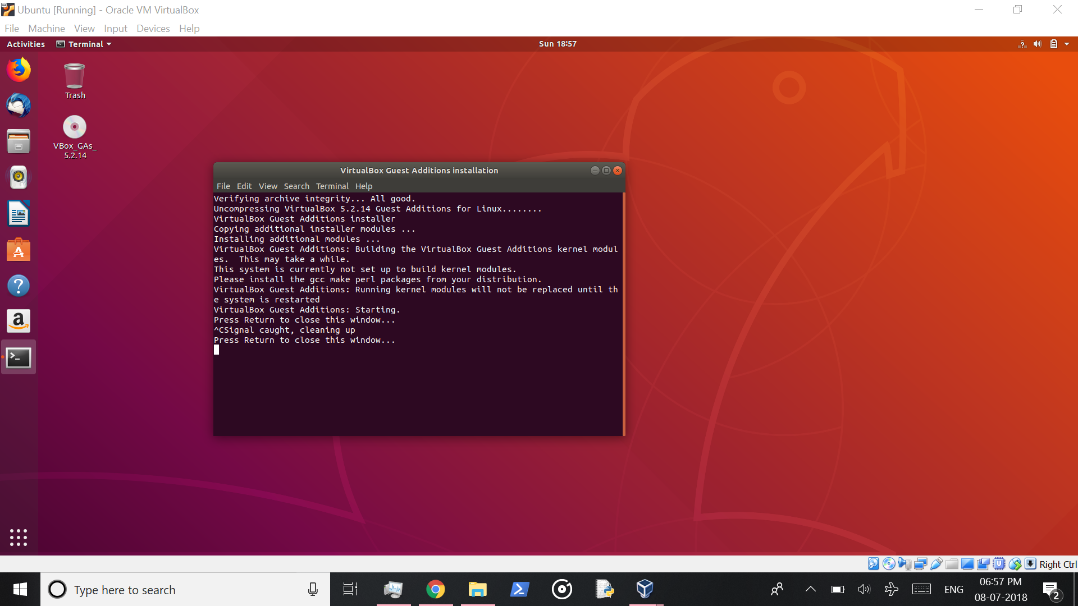Click Ubuntu network status icon in top bar
Screen dimensions: 1078x606
(1022, 44)
